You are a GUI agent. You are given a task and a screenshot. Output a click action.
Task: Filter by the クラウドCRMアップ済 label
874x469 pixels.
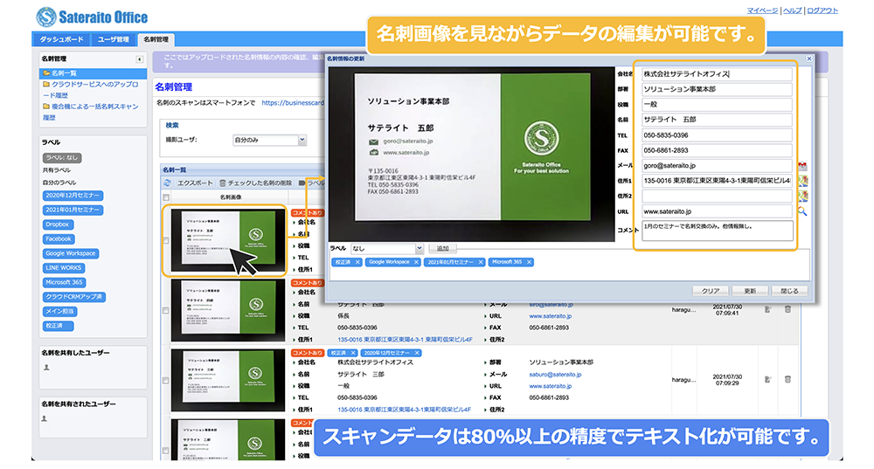tap(74, 297)
